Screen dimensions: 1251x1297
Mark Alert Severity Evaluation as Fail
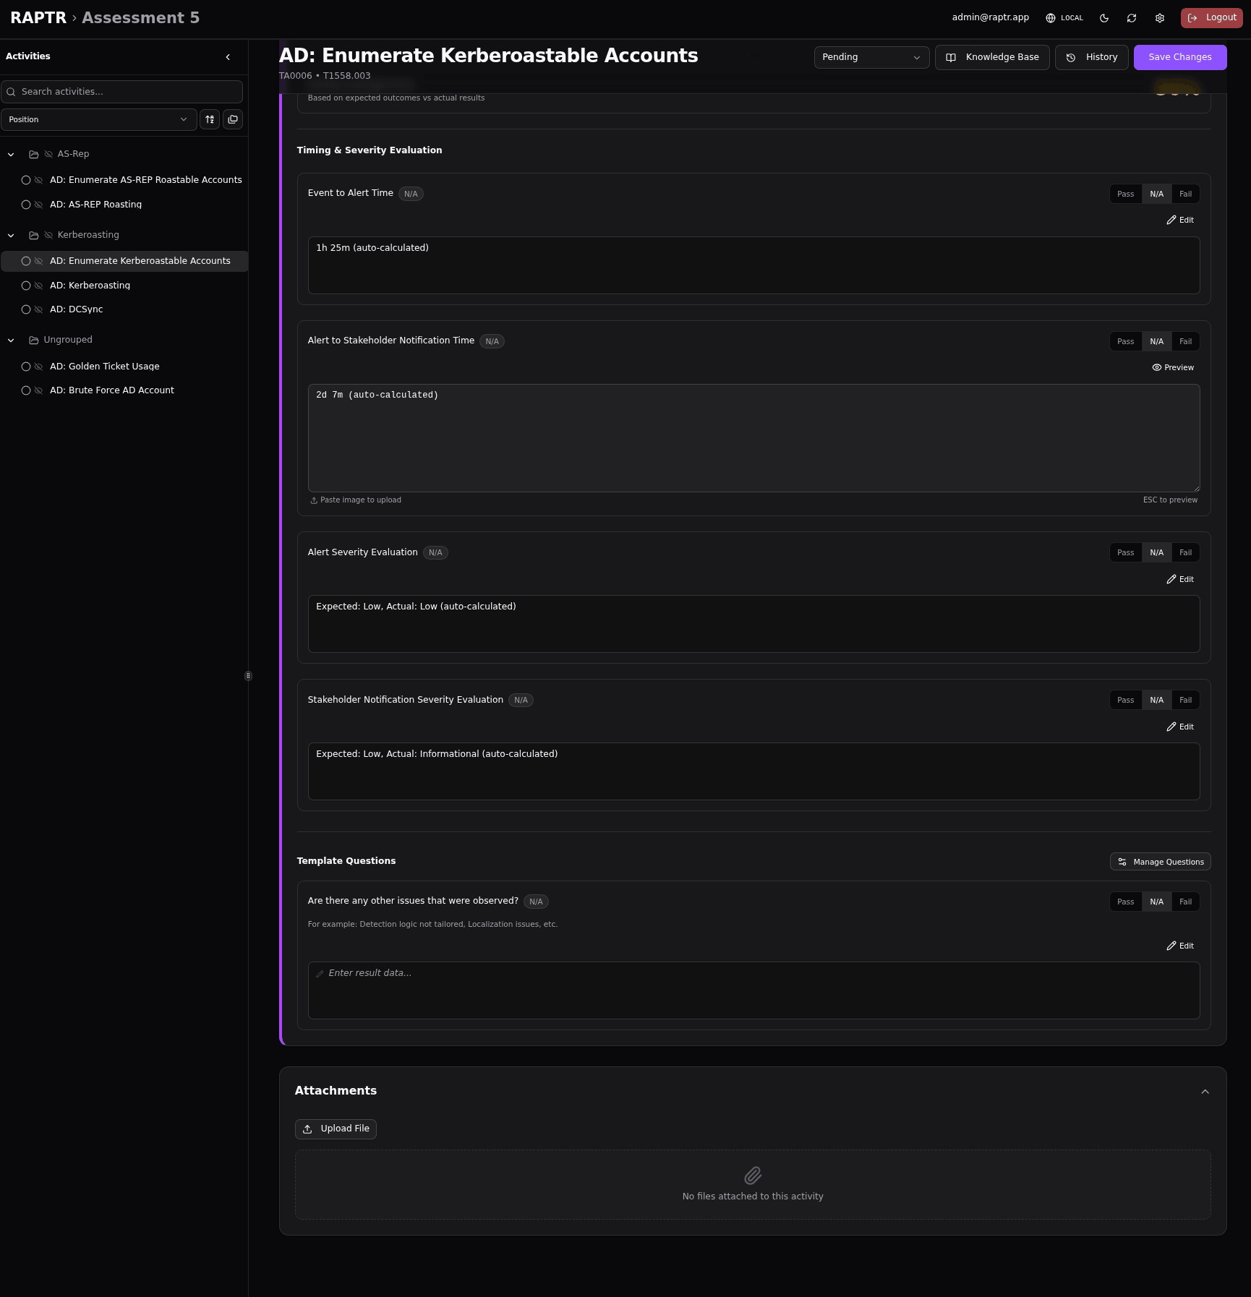click(x=1185, y=553)
